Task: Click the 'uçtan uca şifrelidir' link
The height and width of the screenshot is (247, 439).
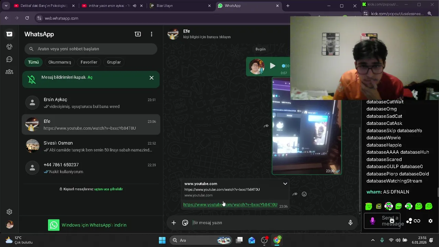Action: point(108,189)
